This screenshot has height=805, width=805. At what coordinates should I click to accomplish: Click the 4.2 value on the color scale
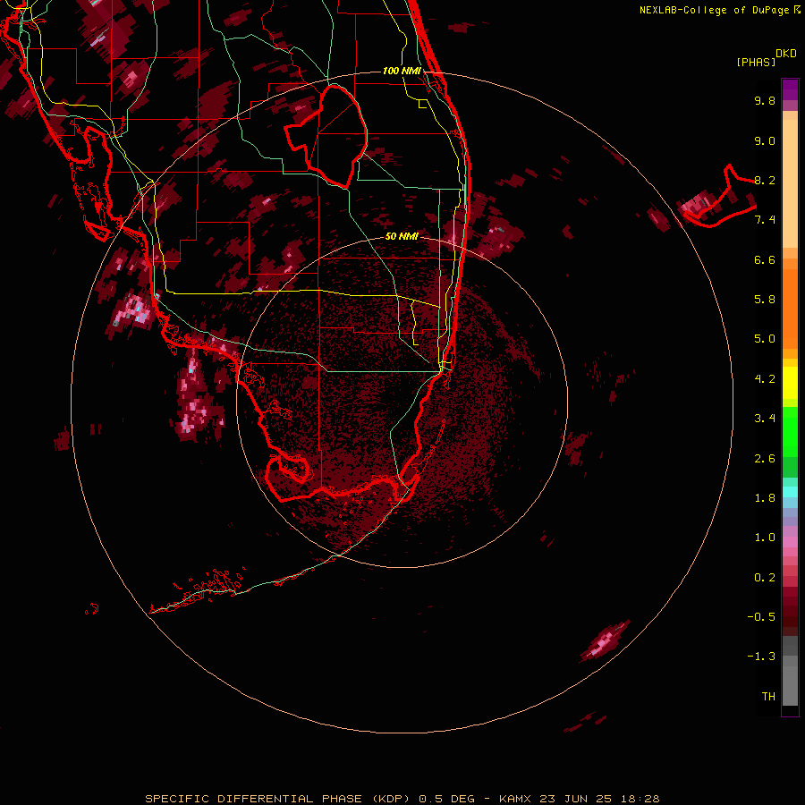[765, 379]
